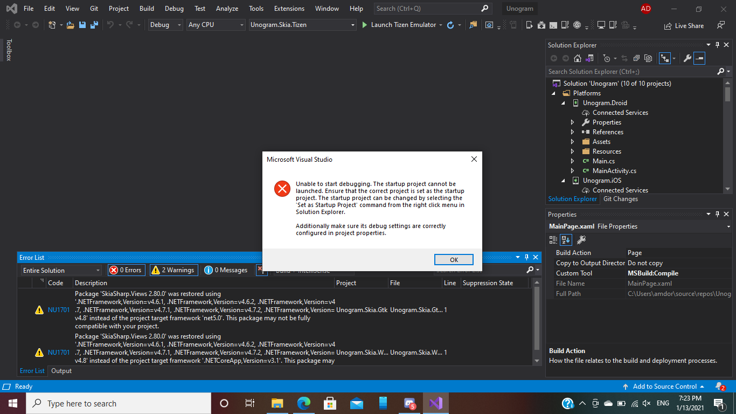736x414 pixels.
Task: Click the Add to Source Control button
Action: [x=664, y=387]
